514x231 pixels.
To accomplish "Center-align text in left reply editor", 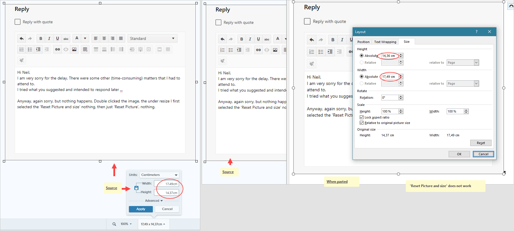I will (x=104, y=38).
